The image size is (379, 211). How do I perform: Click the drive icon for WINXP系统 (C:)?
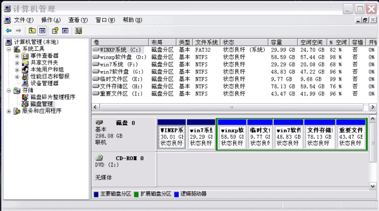96,50
